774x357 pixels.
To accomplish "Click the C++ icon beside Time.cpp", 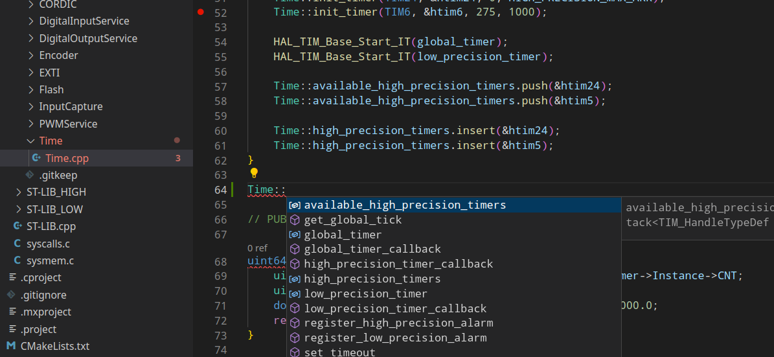I will 36,158.
